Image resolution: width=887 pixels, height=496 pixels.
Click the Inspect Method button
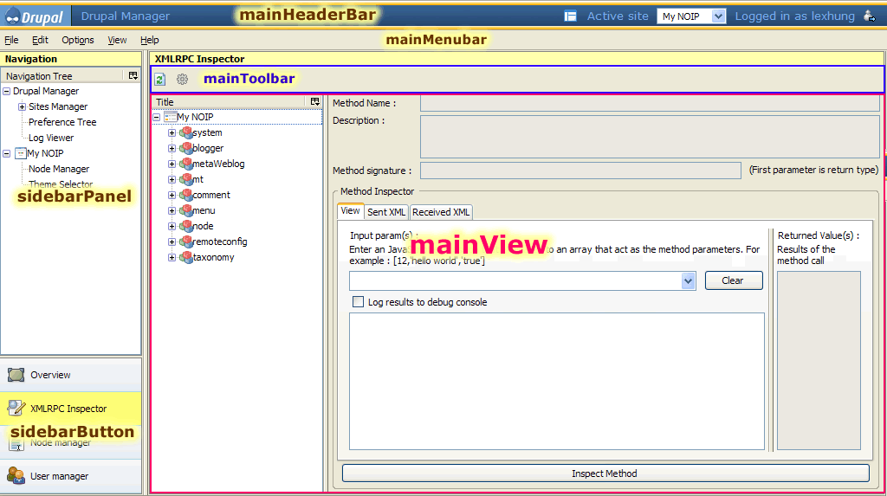point(605,473)
